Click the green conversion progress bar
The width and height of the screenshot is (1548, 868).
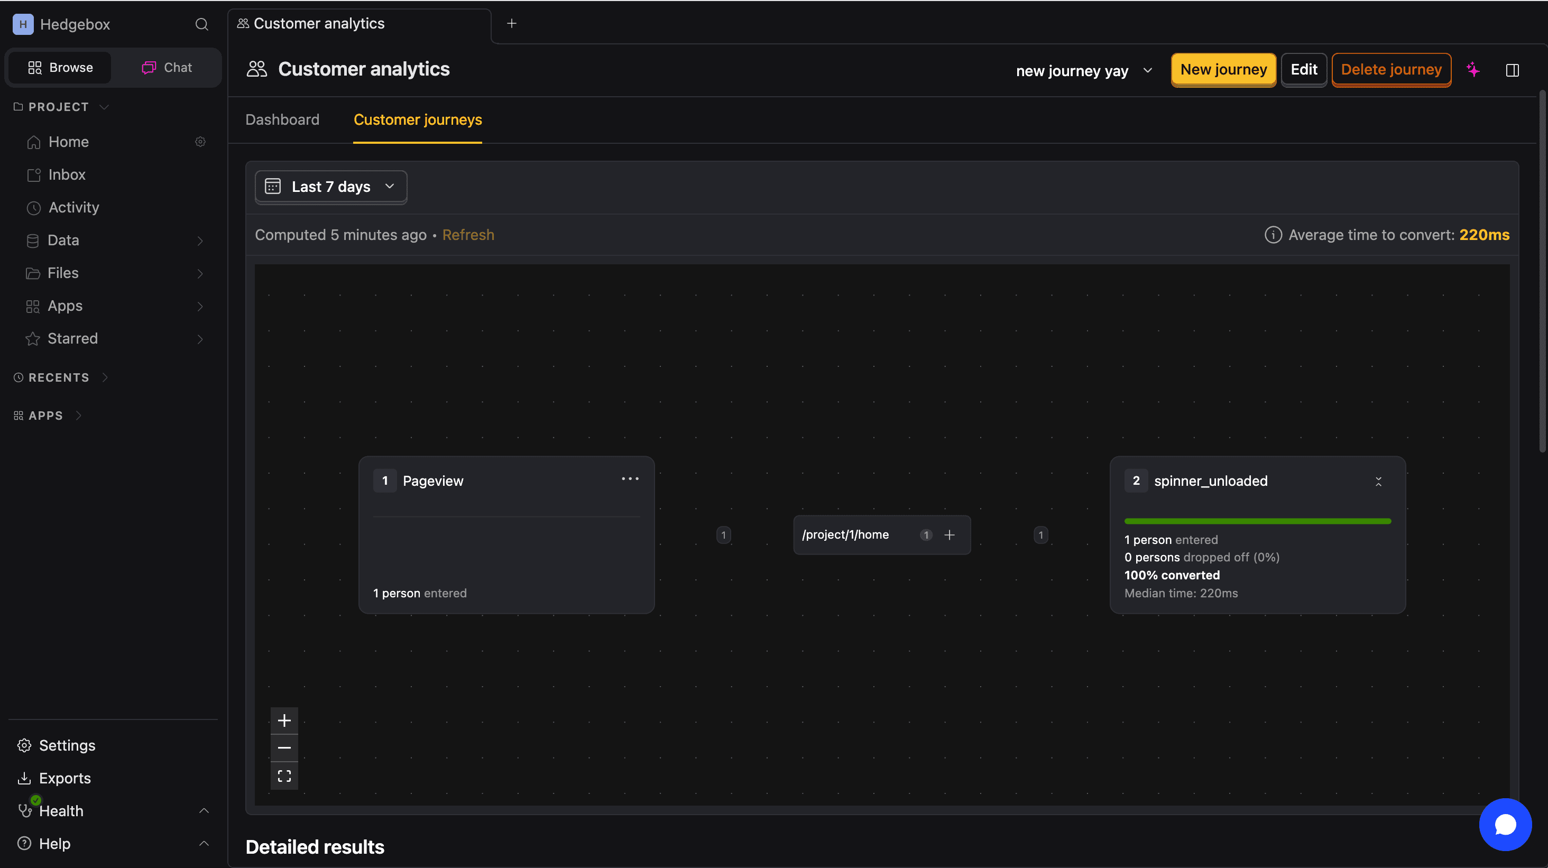pyautogui.click(x=1257, y=521)
